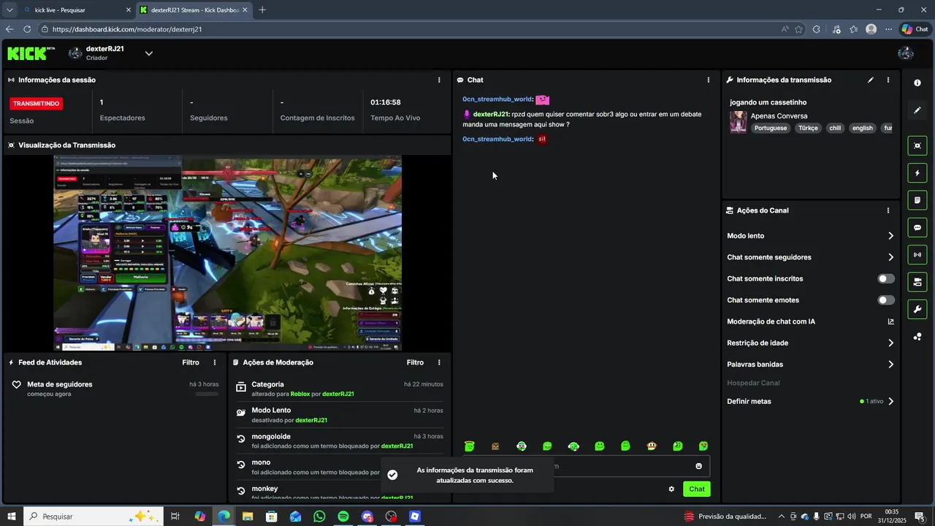Switch to kick live - Pesquisar tab
This screenshot has height=526, width=935.
(x=76, y=9)
